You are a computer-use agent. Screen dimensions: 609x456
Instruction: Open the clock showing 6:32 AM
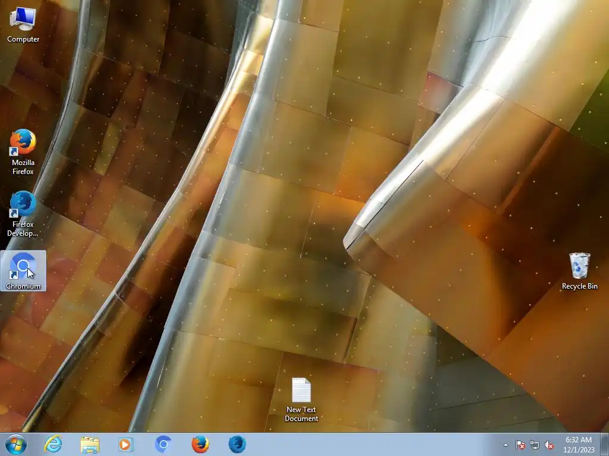[579, 445]
